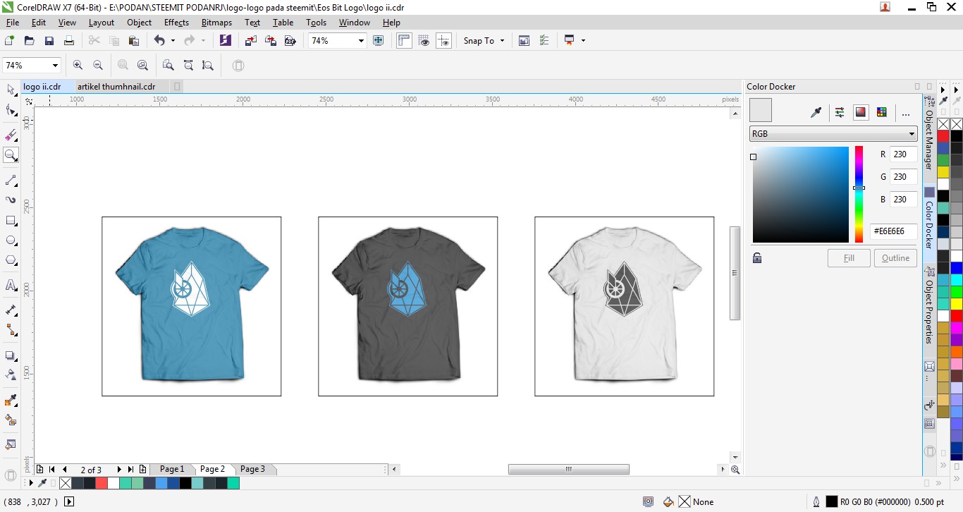
Task: Import a file using the Import icon
Action: coord(250,41)
